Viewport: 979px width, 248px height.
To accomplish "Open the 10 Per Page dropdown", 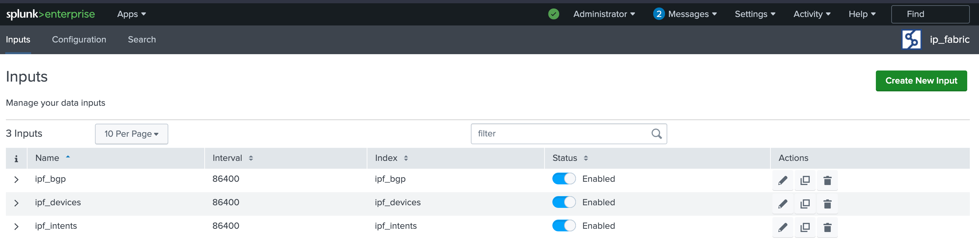I will point(132,134).
